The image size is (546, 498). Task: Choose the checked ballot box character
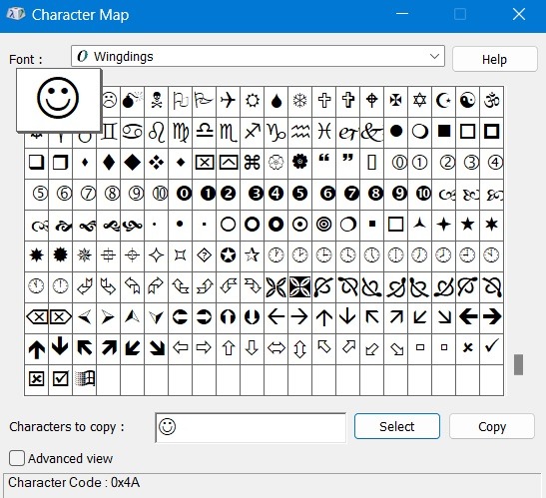pos(60,378)
